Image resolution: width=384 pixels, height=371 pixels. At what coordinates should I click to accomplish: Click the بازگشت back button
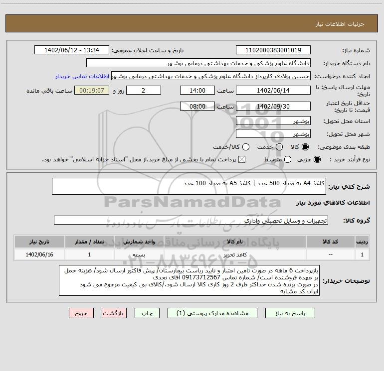pos(114,313)
